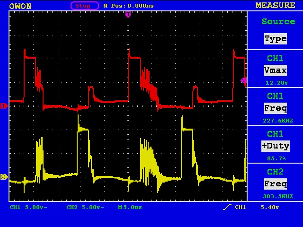This screenshot has width=303, height=227.
Task: Click the M Pos: 0.000ns readout
Action: point(128,6)
